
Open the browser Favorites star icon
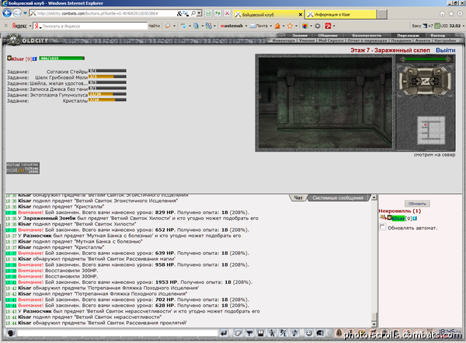451,14
